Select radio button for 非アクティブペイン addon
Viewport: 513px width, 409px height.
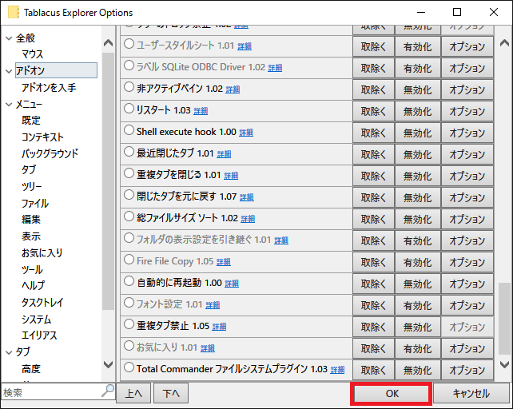point(129,87)
